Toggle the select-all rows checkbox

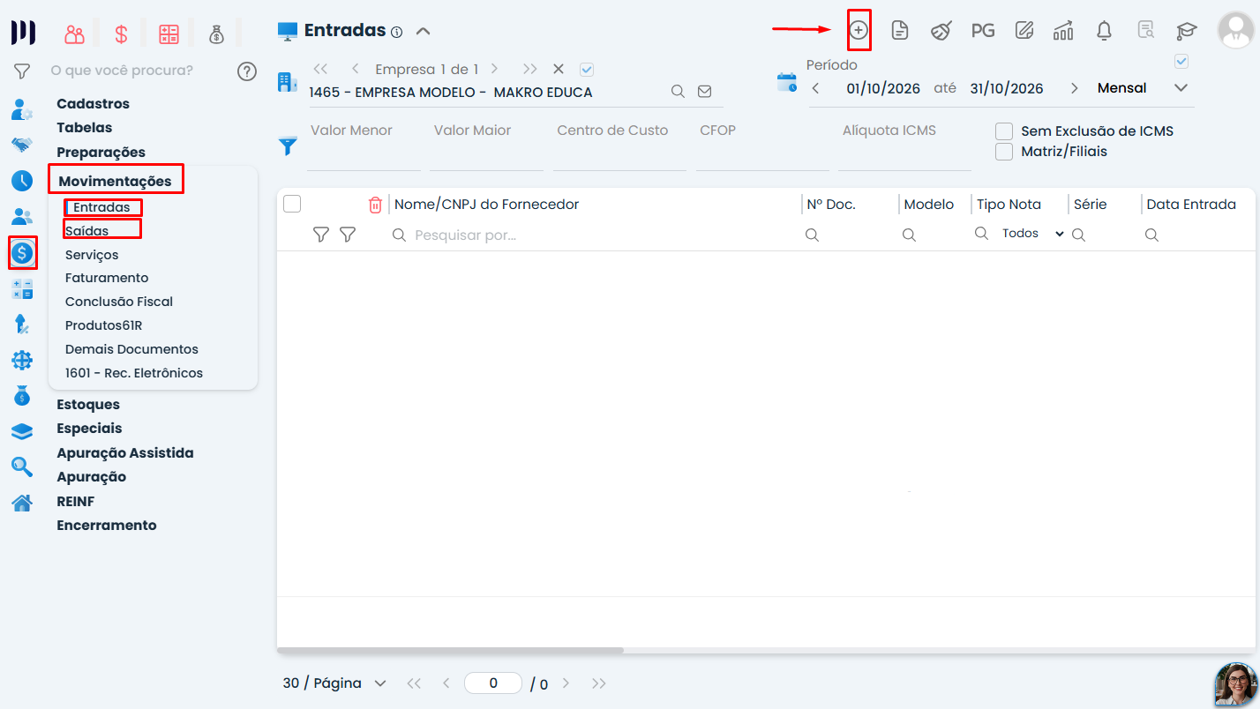tap(292, 205)
